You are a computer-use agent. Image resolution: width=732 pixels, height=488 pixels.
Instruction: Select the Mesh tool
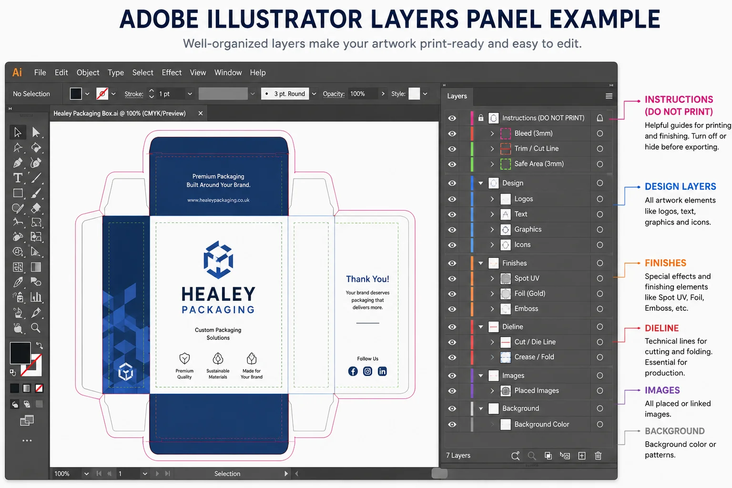18,267
